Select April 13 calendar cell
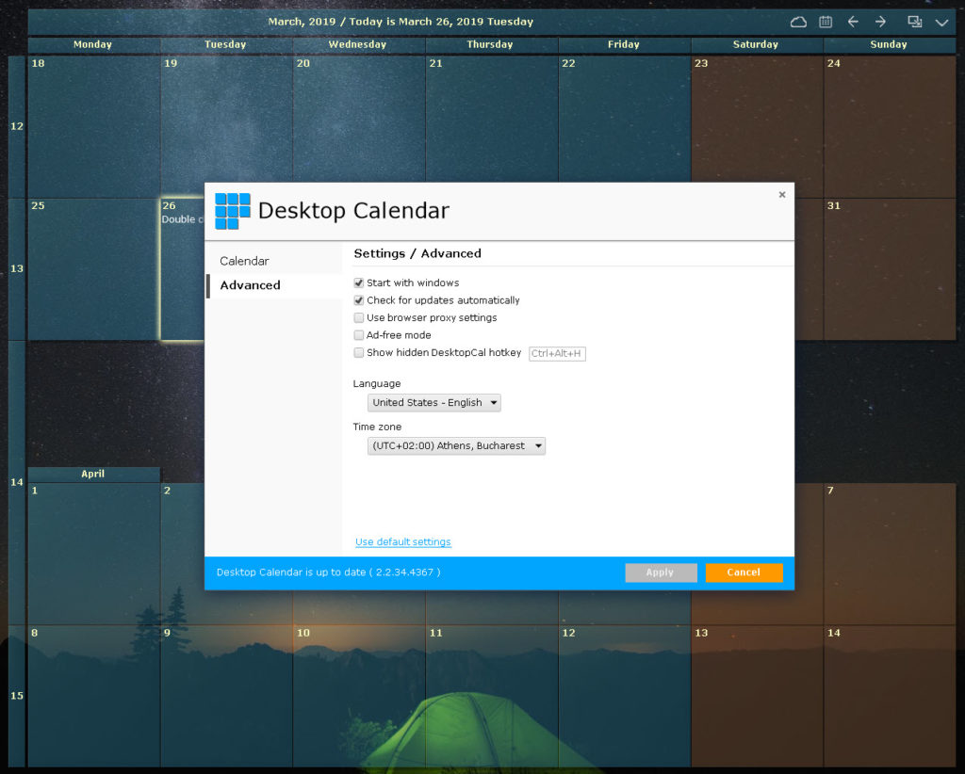 (x=757, y=697)
